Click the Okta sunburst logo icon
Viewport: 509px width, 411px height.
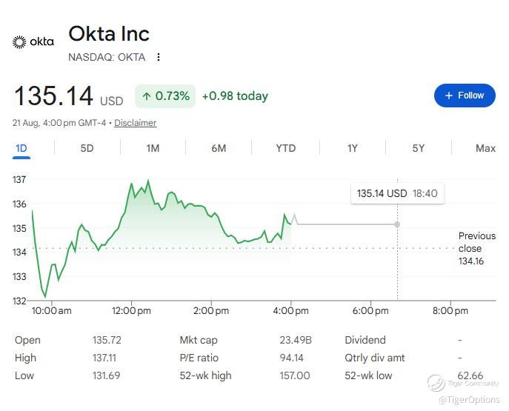[19, 42]
